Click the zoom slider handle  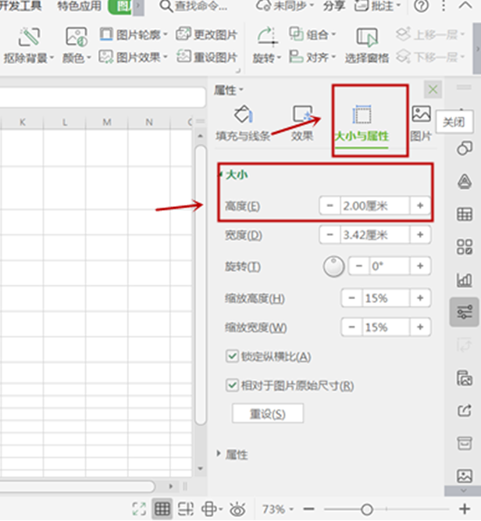(367, 509)
